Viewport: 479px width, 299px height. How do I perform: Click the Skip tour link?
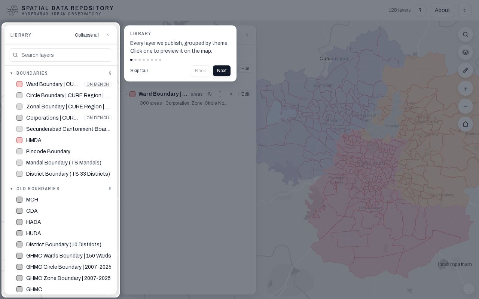coord(139,71)
